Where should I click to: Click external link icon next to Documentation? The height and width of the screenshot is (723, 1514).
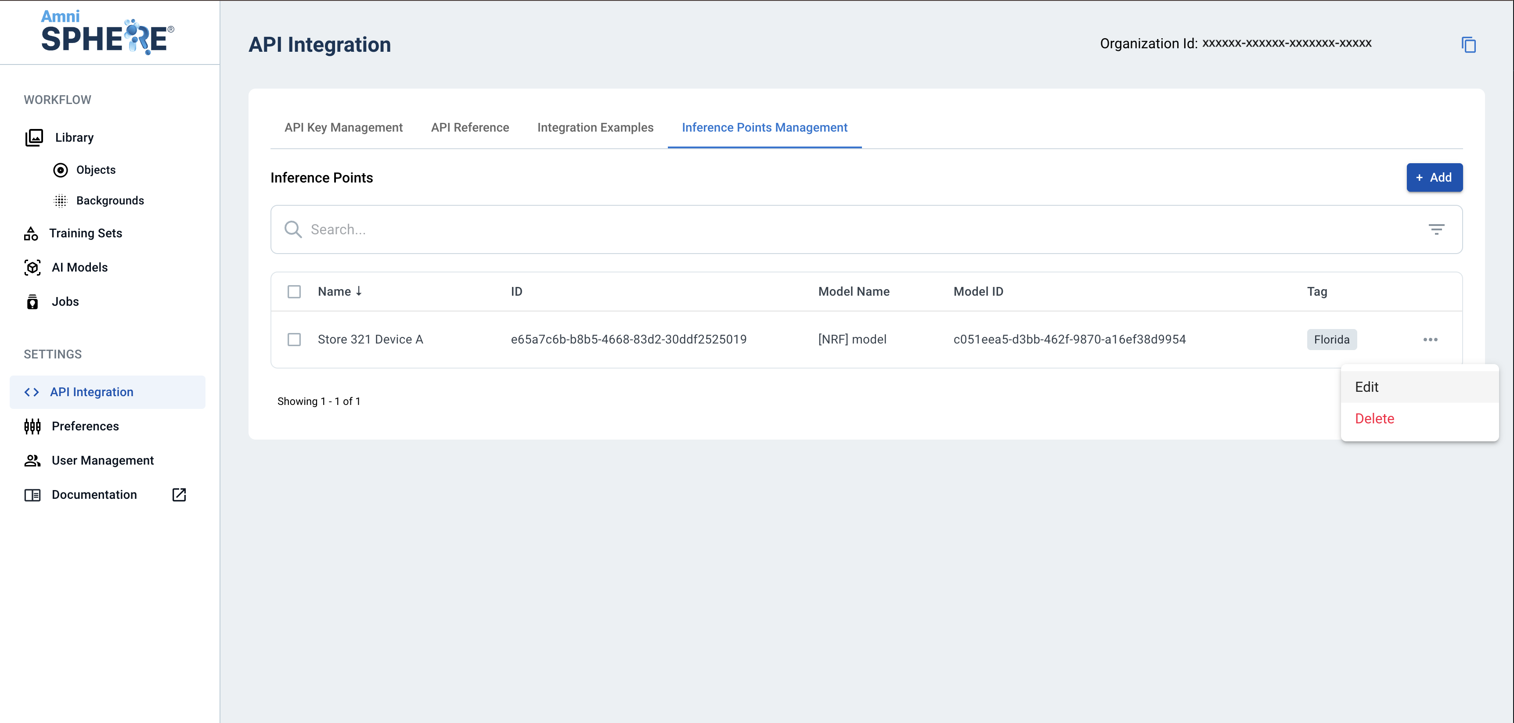179,494
